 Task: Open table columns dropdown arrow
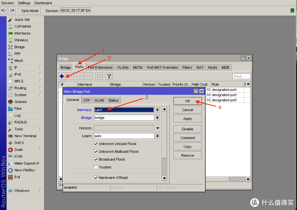pyautogui.click(x=248, y=84)
